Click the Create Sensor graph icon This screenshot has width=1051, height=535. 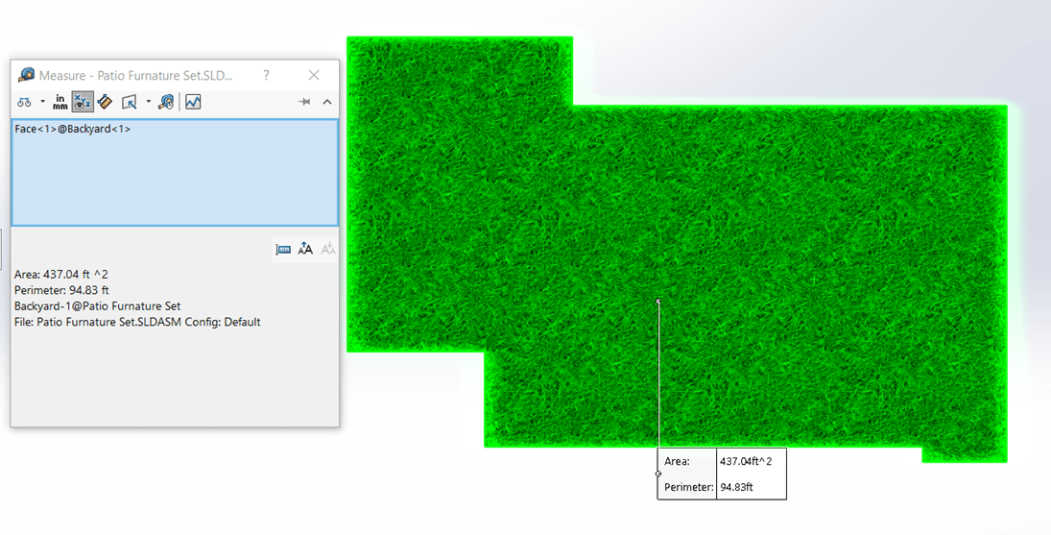(x=193, y=102)
